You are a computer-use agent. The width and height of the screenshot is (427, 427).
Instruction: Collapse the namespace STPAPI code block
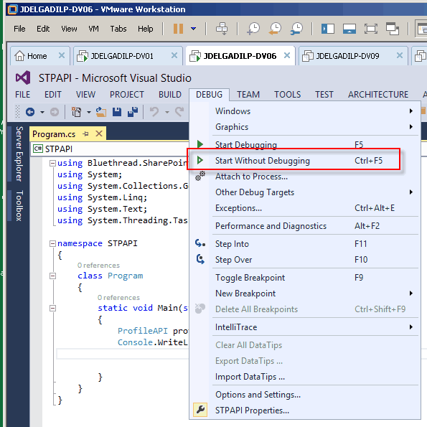coord(52,243)
